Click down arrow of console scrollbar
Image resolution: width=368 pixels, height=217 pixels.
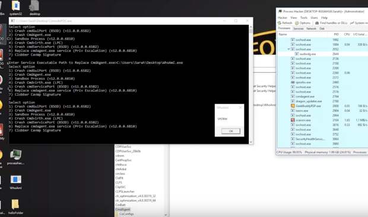point(250,142)
